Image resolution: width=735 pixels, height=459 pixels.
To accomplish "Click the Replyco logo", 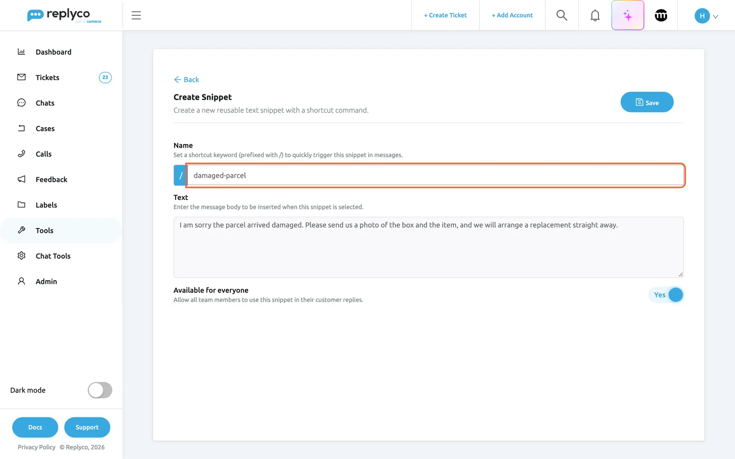I will [x=64, y=16].
